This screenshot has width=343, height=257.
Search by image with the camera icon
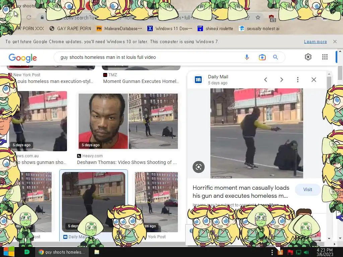click(262, 57)
